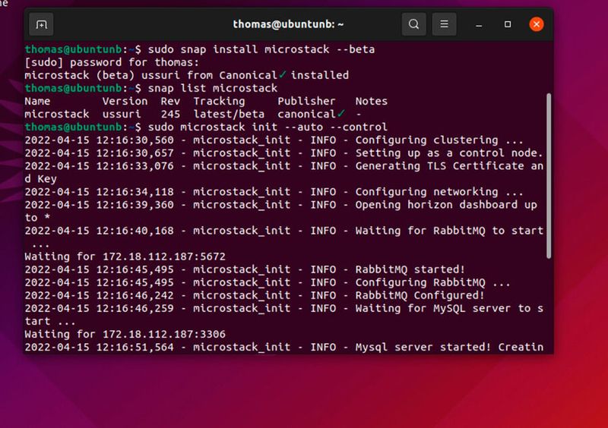The image size is (608, 428).
Task: Click 'Waiting for MySQL server to s' line
Action: pyautogui.click(x=283, y=308)
